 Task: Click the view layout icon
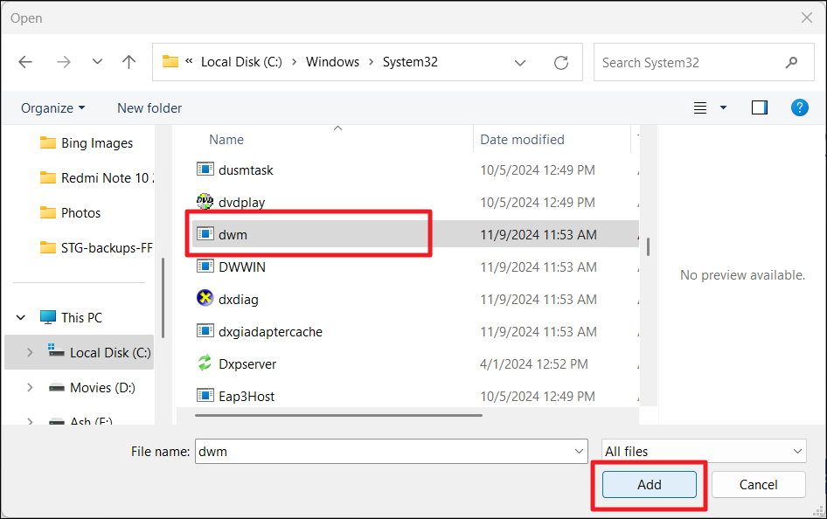(x=700, y=107)
